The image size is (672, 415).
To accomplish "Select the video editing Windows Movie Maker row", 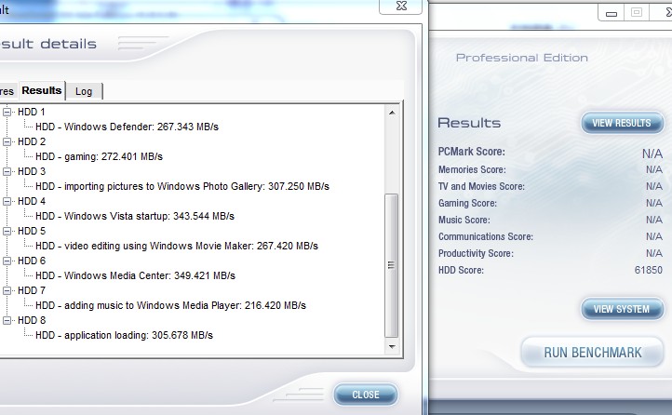I will click(177, 246).
